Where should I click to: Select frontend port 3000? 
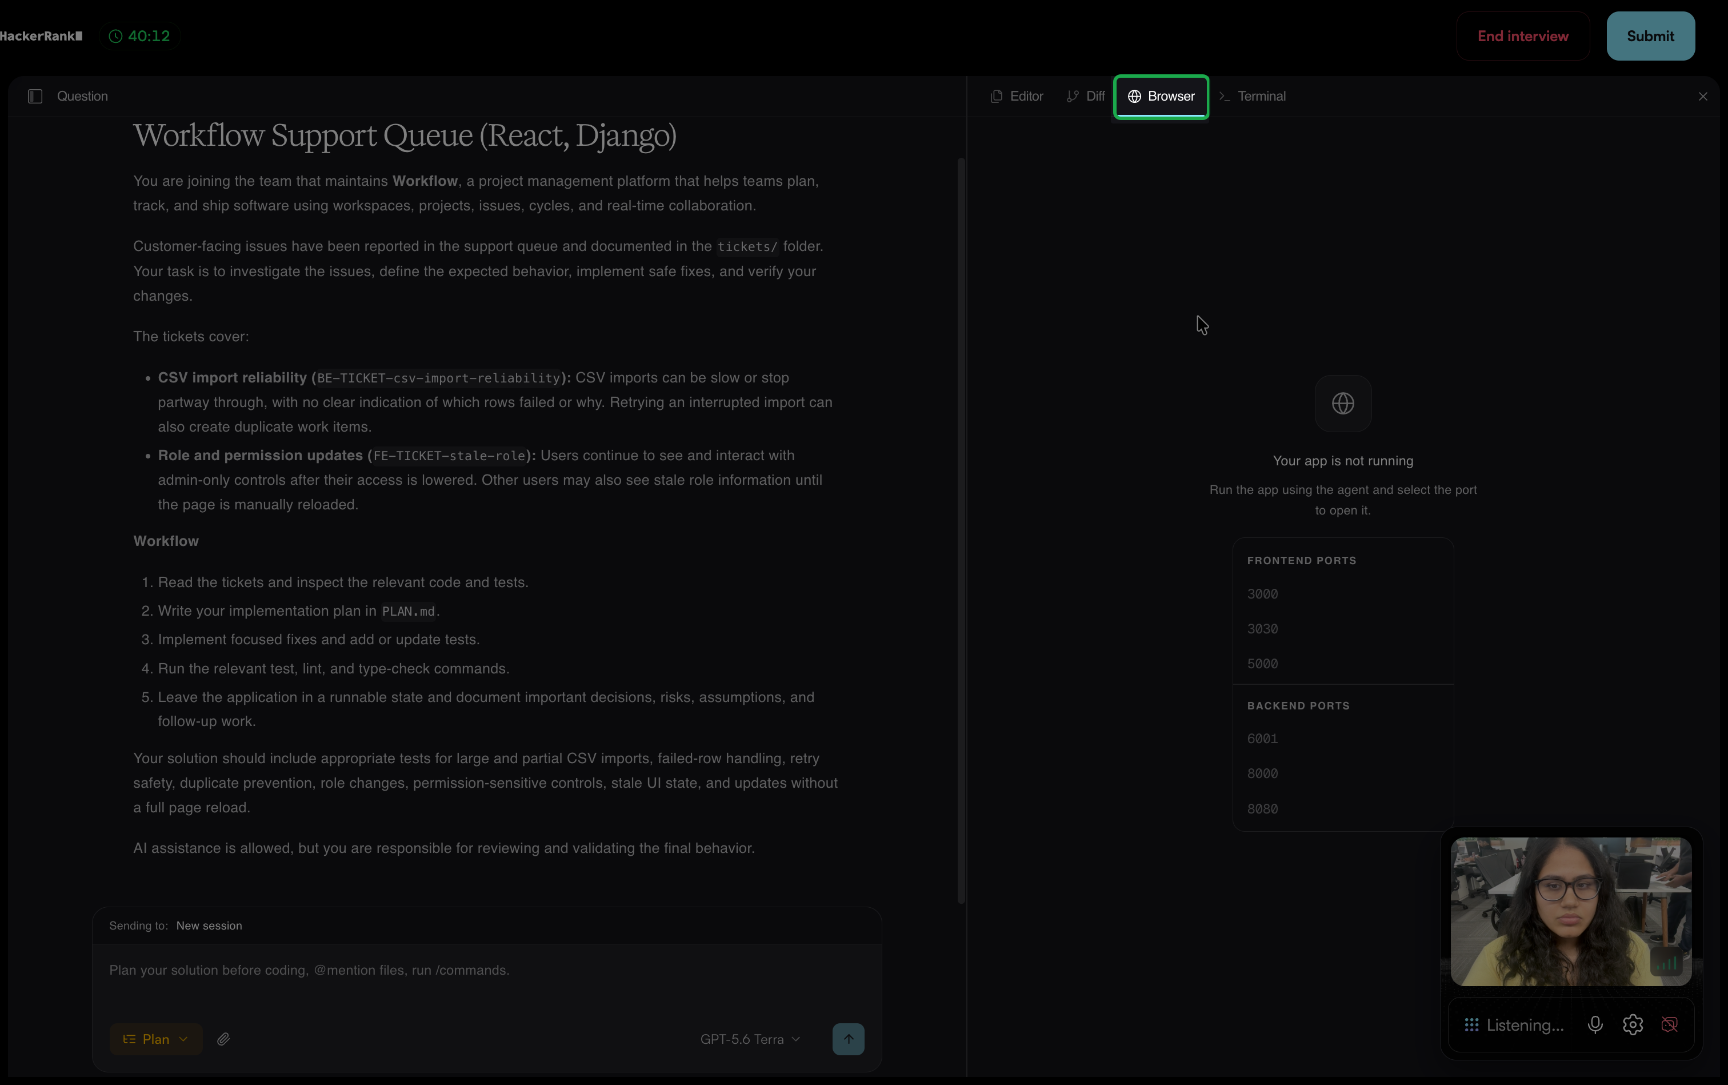(x=1343, y=594)
